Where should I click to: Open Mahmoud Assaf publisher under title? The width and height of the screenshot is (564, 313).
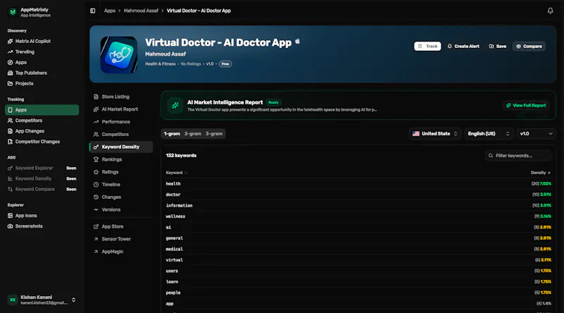click(x=166, y=54)
